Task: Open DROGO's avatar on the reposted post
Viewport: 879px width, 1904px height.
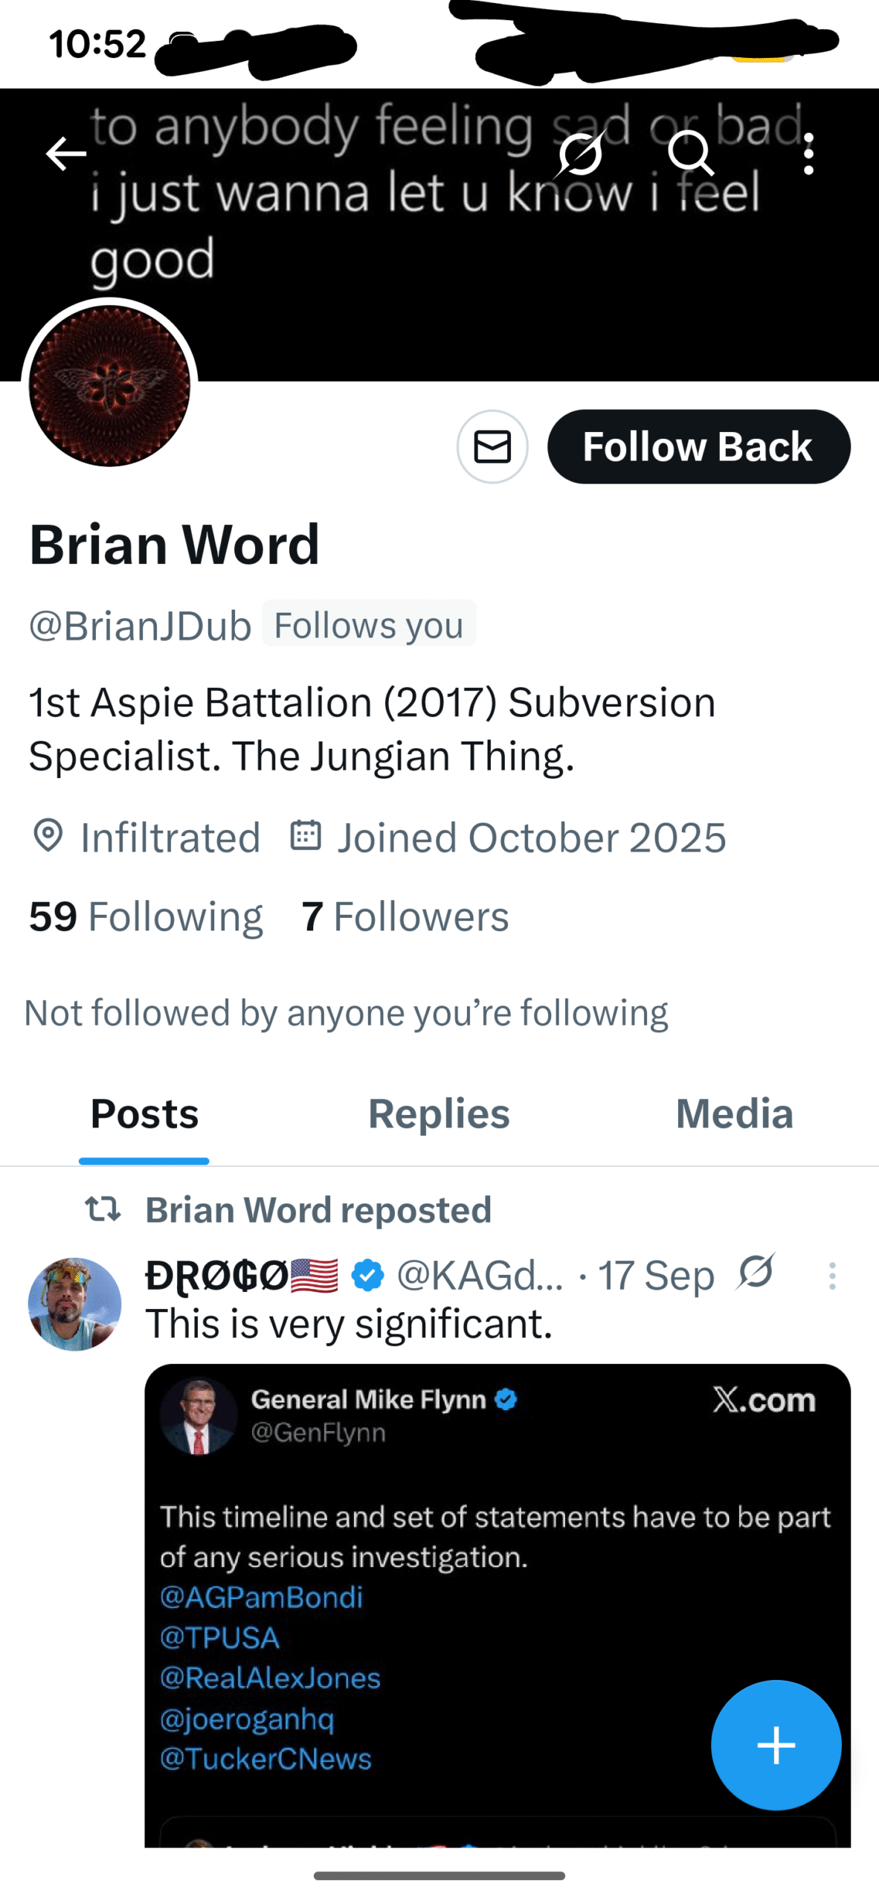Action: click(74, 1304)
